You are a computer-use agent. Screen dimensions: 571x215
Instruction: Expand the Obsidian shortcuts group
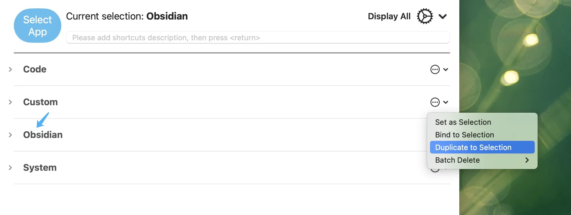[10, 135]
